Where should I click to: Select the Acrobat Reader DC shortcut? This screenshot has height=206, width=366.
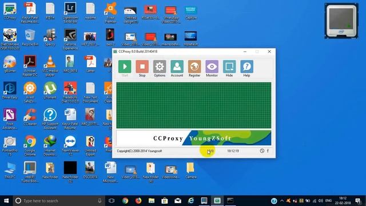[30, 66]
